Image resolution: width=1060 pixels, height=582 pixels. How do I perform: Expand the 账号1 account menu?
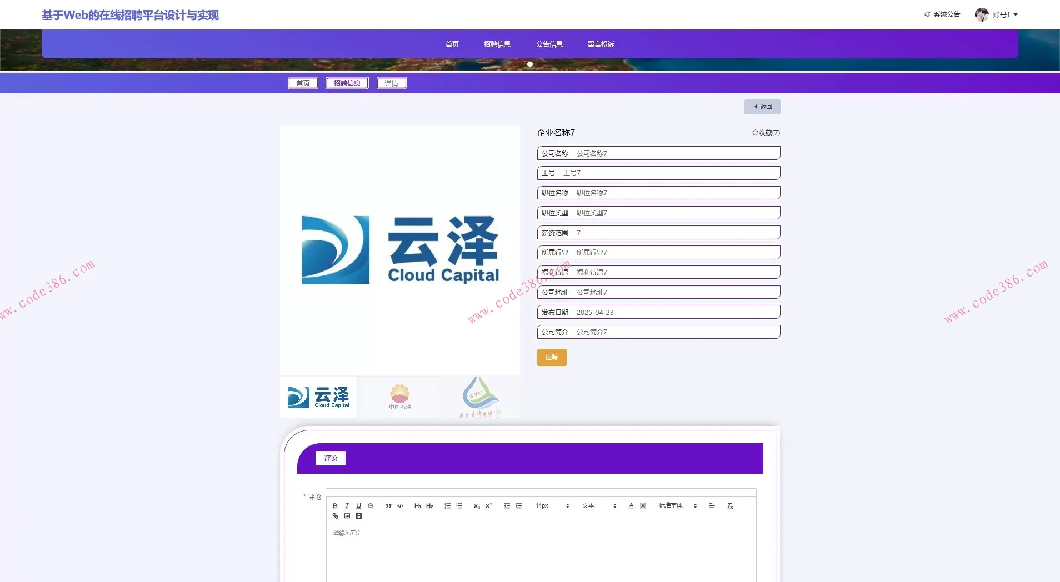1003,14
